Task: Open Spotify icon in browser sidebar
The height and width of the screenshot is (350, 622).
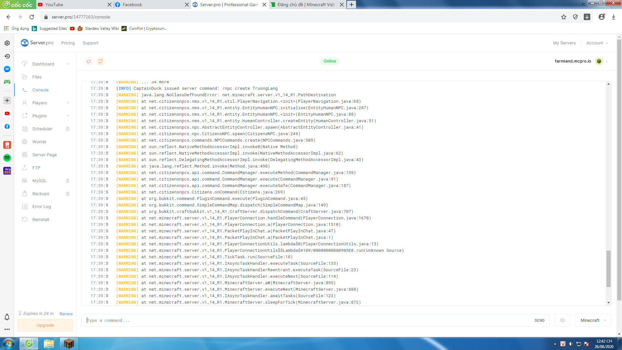Action: [7, 158]
